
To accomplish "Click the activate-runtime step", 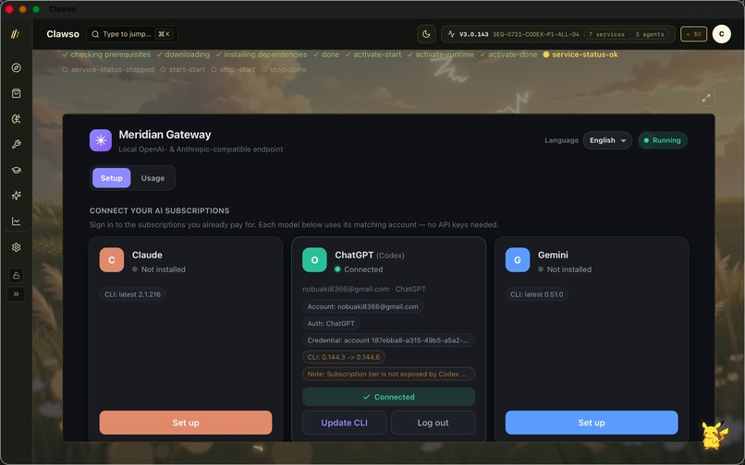I will [441, 54].
